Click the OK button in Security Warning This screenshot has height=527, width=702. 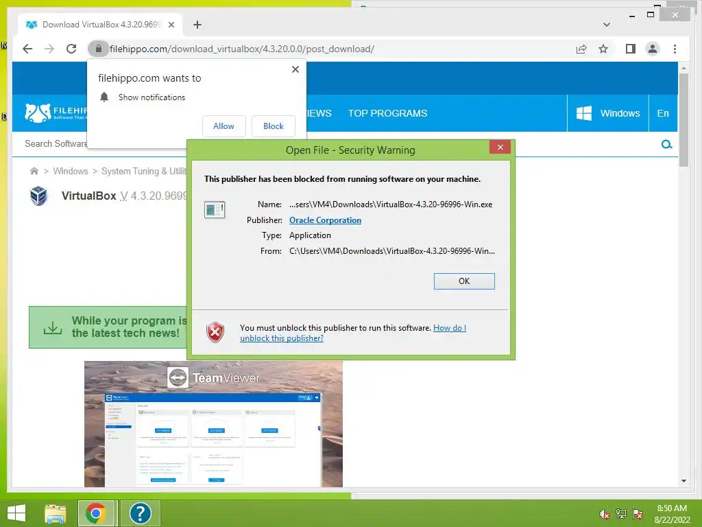point(464,281)
